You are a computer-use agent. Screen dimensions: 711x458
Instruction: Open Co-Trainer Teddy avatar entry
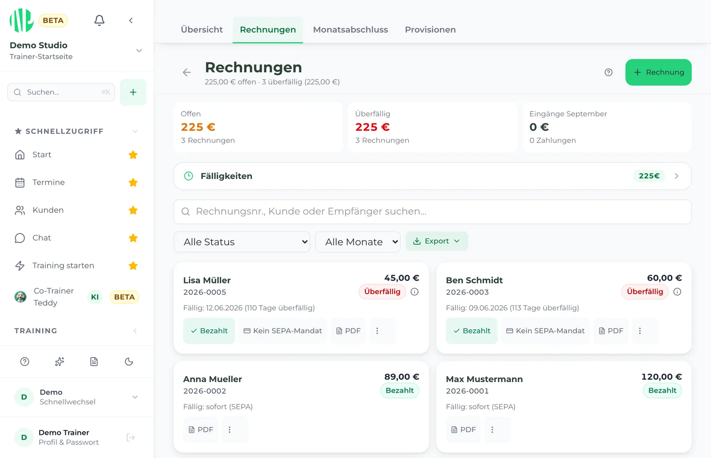click(20, 297)
